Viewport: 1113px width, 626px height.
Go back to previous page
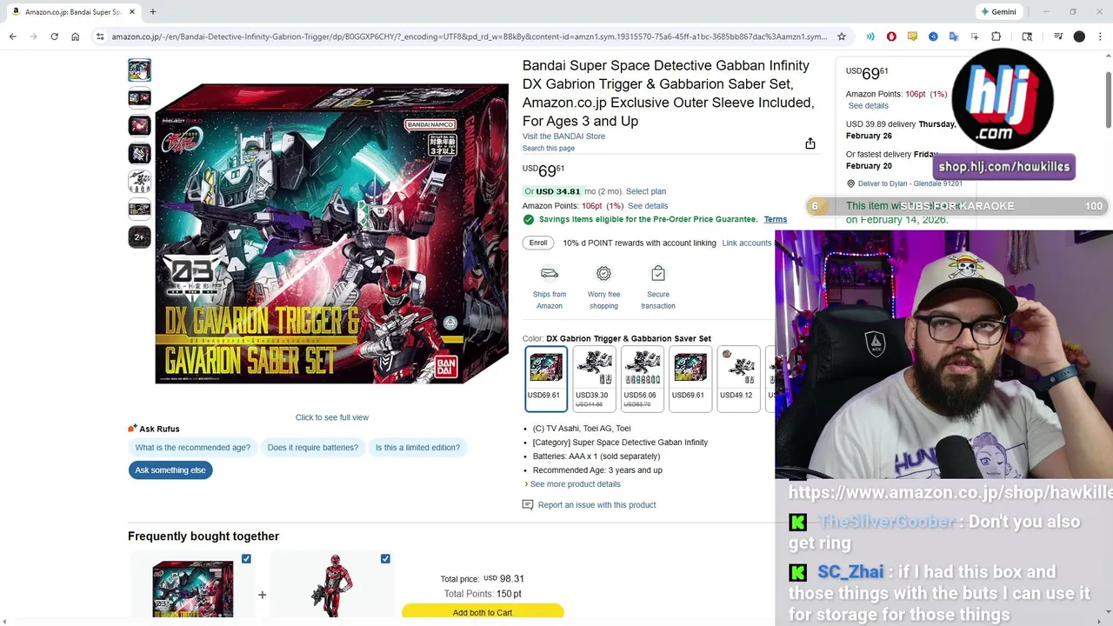pyautogui.click(x=12, y=37)
